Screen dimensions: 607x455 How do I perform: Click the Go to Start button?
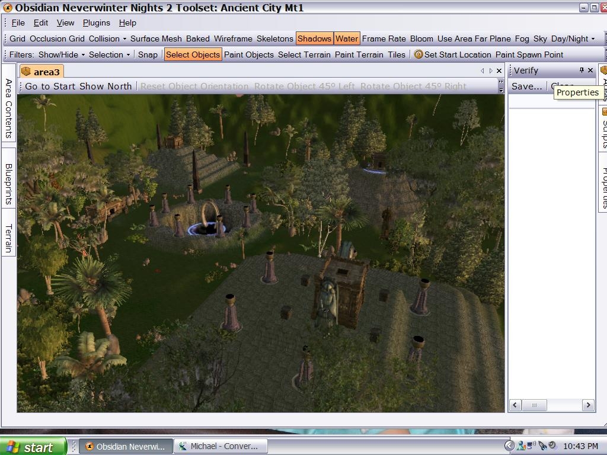click(x=50, y=86)
